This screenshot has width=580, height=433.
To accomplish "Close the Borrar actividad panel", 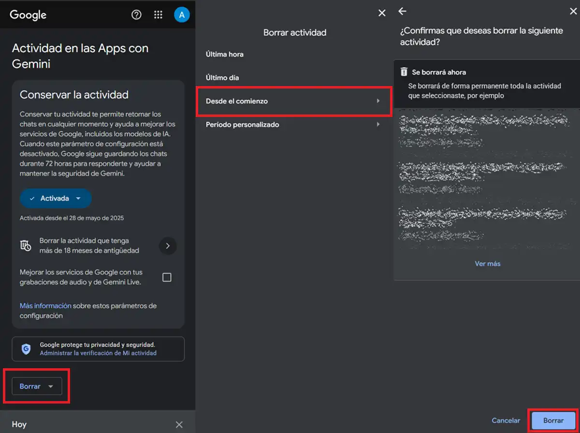I will (x=382, y=13).
